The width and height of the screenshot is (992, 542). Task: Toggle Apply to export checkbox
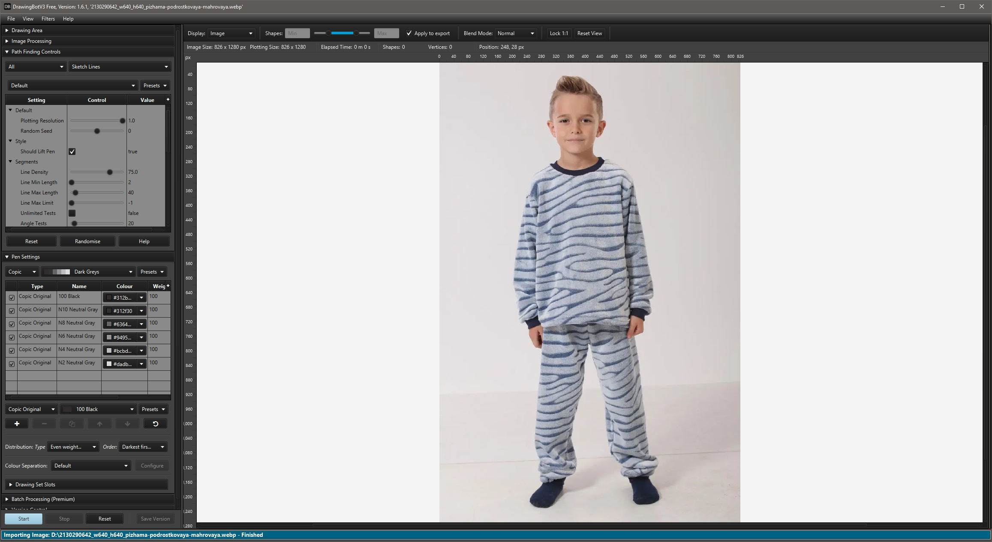409,33
